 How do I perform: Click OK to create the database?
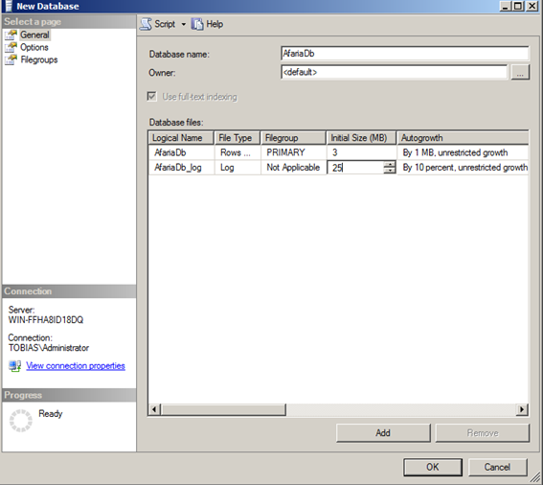(433, 467)
